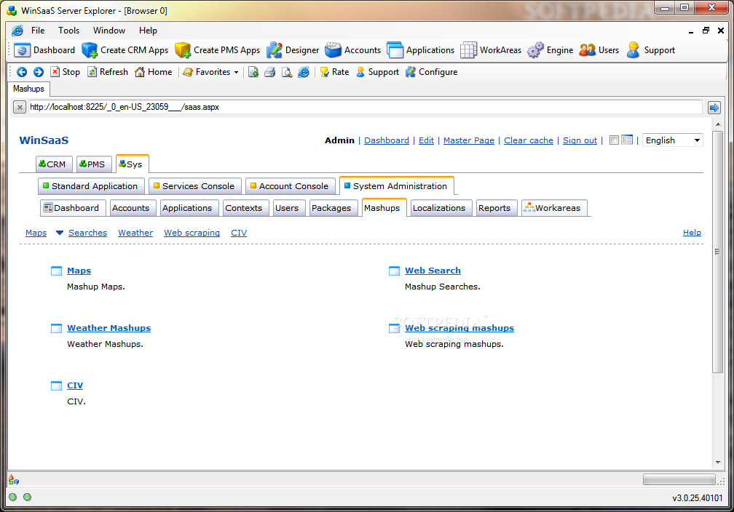Switch to the CRM tab
734x512 pixels.
[54, 164]
